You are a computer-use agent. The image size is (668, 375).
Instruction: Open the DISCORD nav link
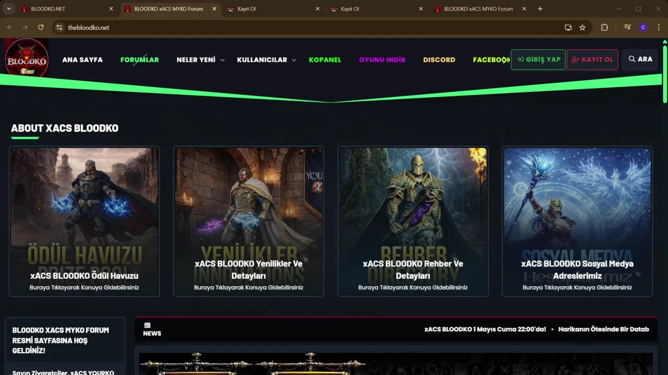[x=439, y=60]
